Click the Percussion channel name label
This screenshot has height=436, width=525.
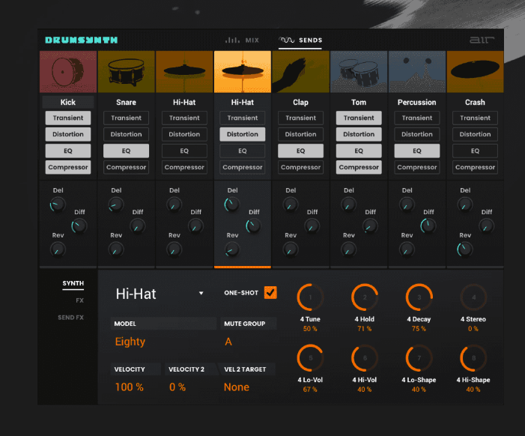pyautogui.click(x=417, y=102)
